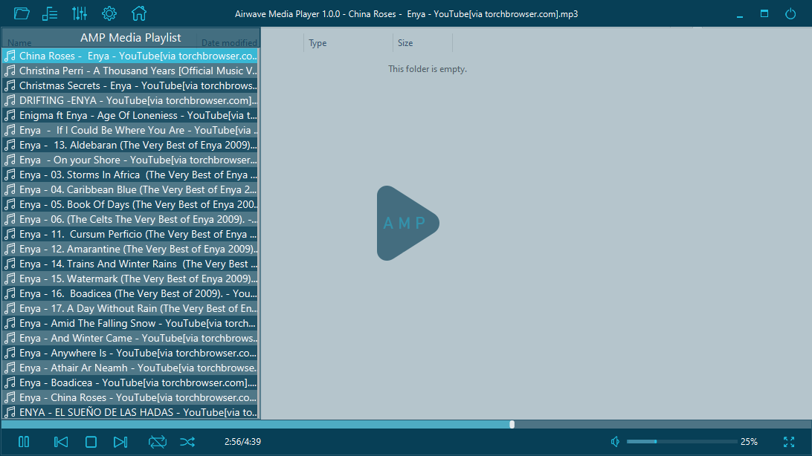Select the 'China Roses - Enya - YouTube' highlighted track

(x=131, y=56)
